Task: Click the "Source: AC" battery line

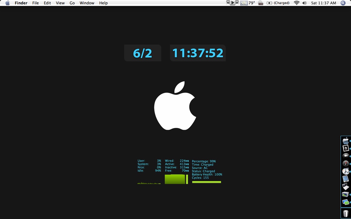Action: [x=200, y=168]
